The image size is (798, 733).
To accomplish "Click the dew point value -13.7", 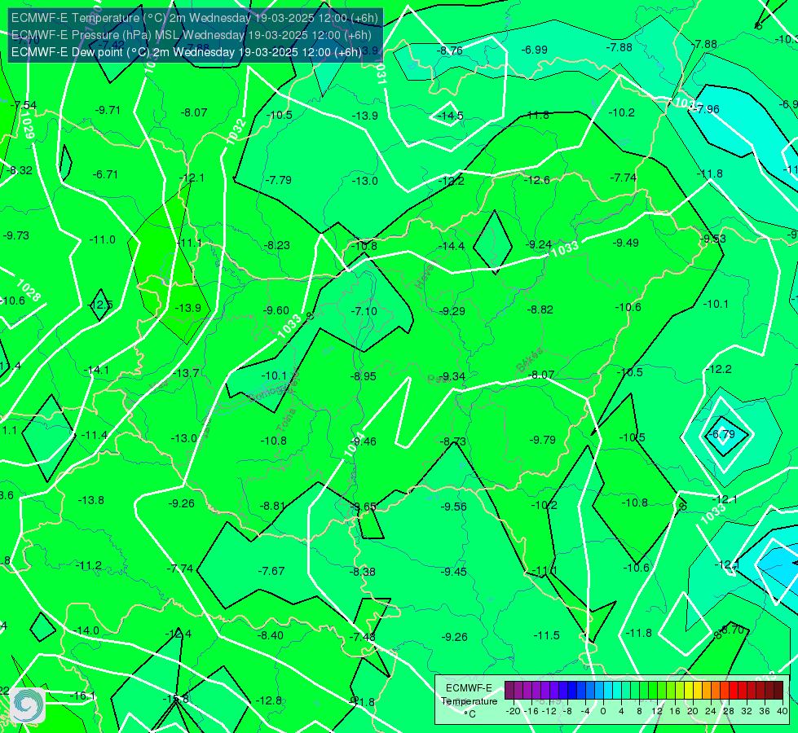I will point(186,373).
